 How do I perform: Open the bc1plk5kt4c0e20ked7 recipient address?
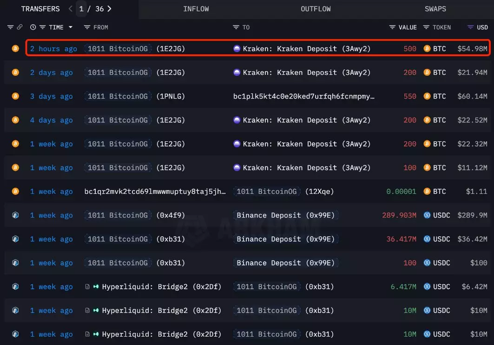point(303,96)
